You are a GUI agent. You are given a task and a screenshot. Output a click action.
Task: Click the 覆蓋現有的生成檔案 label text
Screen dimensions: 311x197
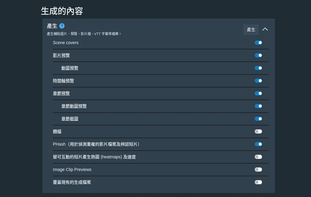[x=72, y=182]
